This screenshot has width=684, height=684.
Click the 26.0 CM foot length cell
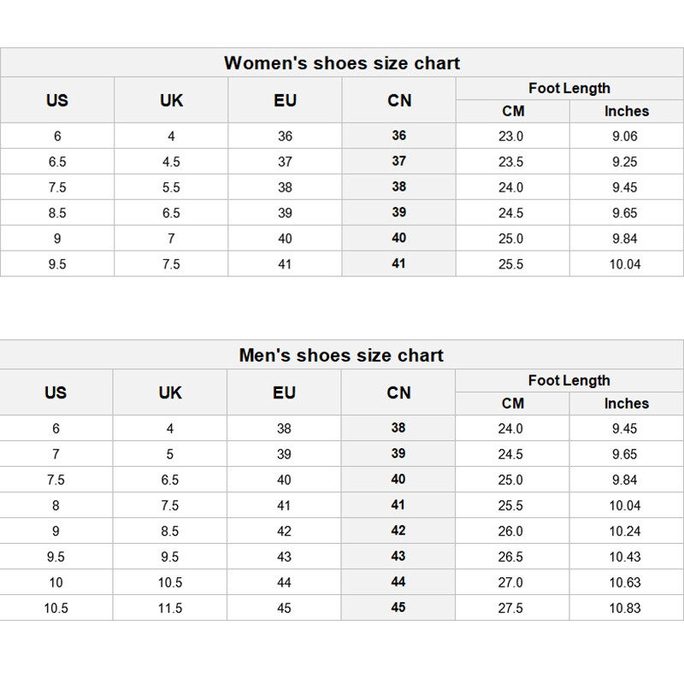point(510,531)
